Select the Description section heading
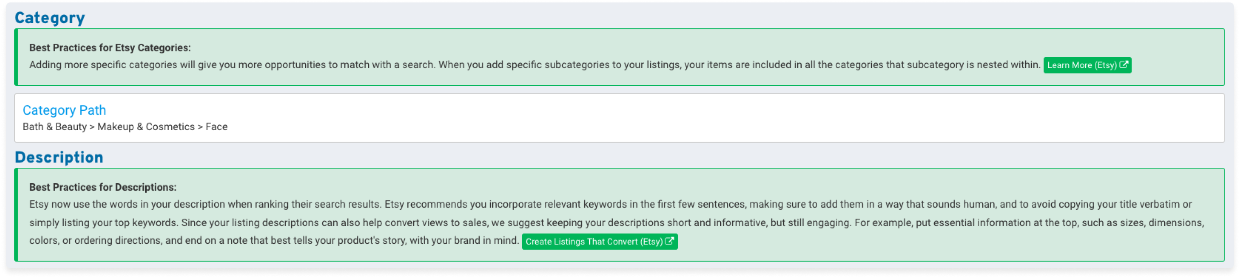Screen dimensions: 1240x278 (59, 157)
